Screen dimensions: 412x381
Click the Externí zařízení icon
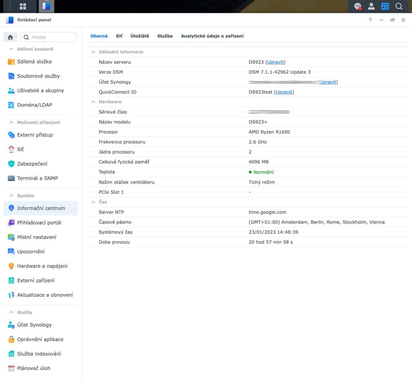pos(11,281)
